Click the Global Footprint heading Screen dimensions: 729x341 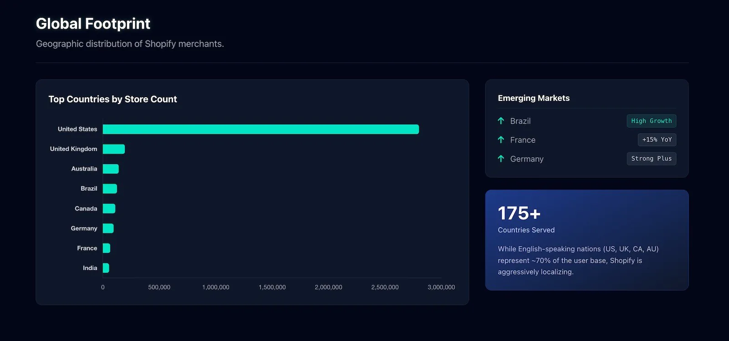[x=93, y=24]
